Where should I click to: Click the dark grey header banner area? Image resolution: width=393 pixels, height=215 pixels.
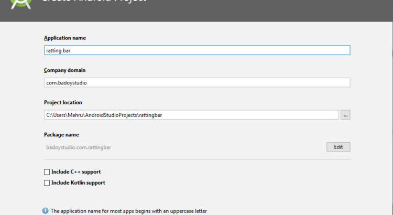262,10
